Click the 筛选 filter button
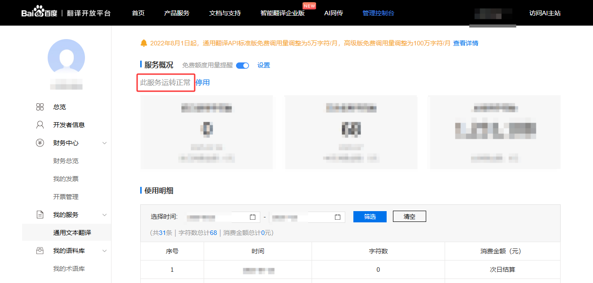The image size is (593, 283). pos(370,217)
